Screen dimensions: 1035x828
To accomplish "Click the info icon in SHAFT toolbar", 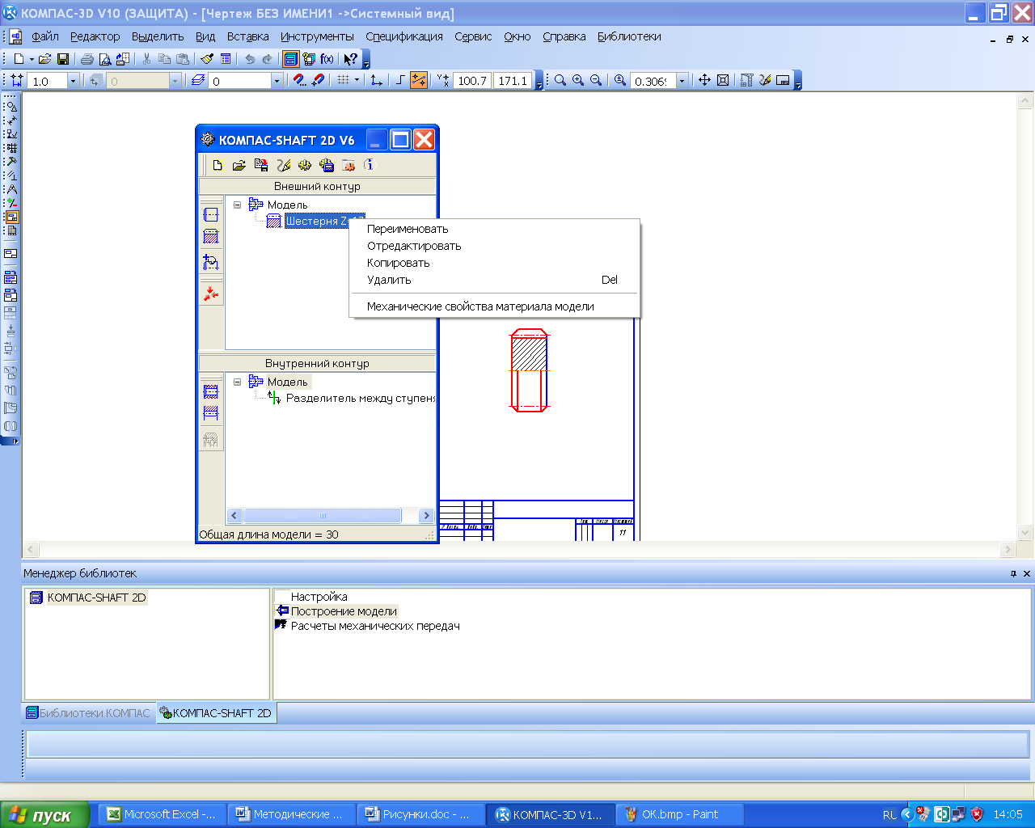I will point(370,165).
